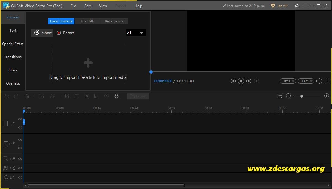Click the picture-in-picture track icon
The width and height of the screenshot is (332, 189).
coord(6,144)
